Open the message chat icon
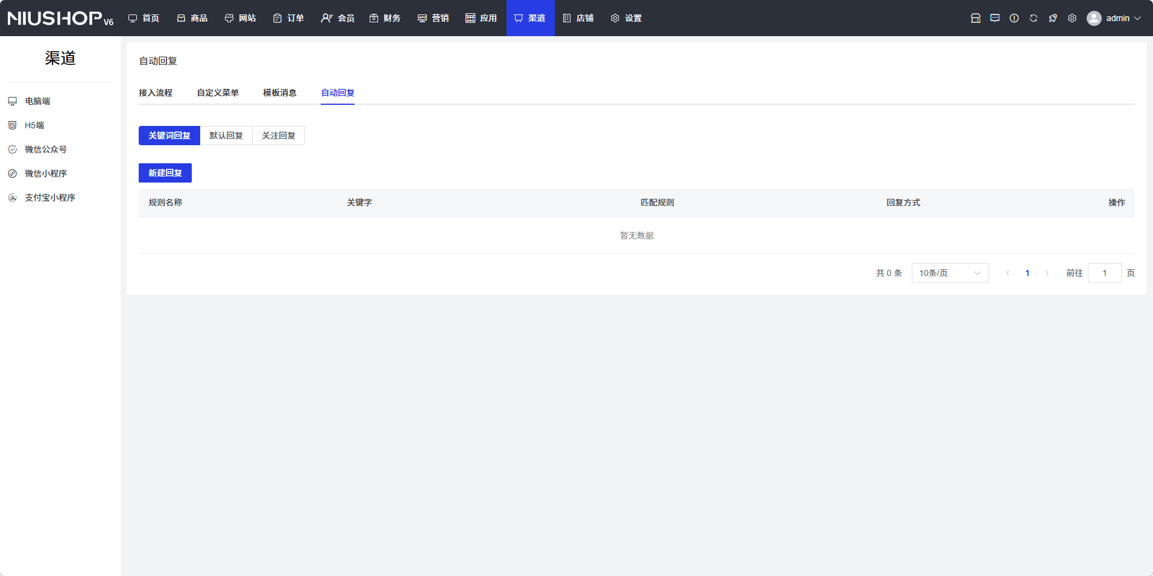This screenshot has height=576, width=1153. [994, 18]
